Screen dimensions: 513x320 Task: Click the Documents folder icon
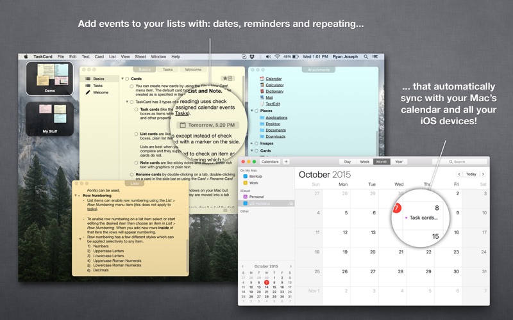[262, 130]
